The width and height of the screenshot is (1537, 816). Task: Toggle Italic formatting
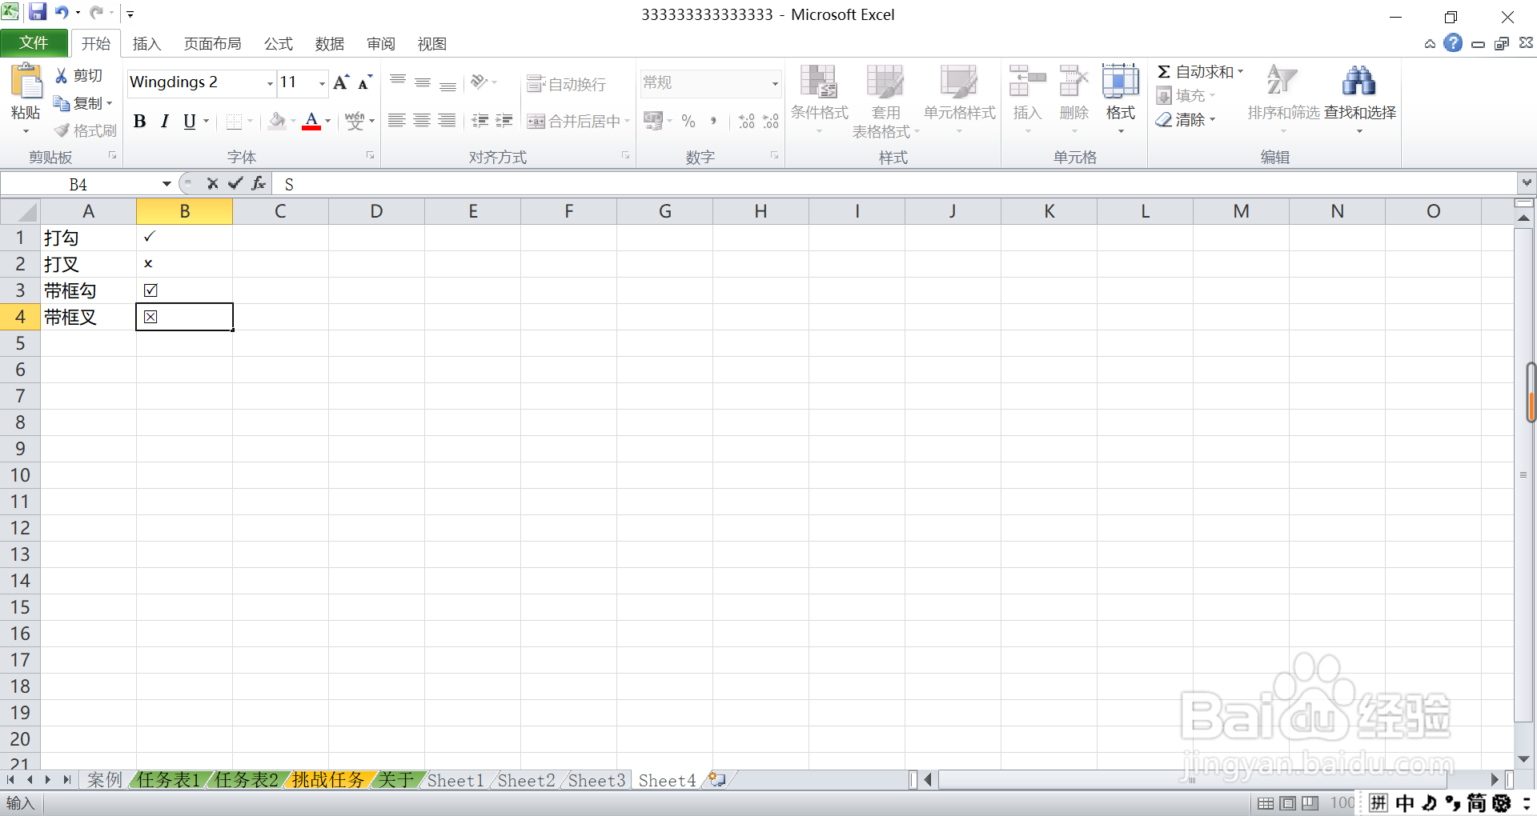(x=164, y=122)
